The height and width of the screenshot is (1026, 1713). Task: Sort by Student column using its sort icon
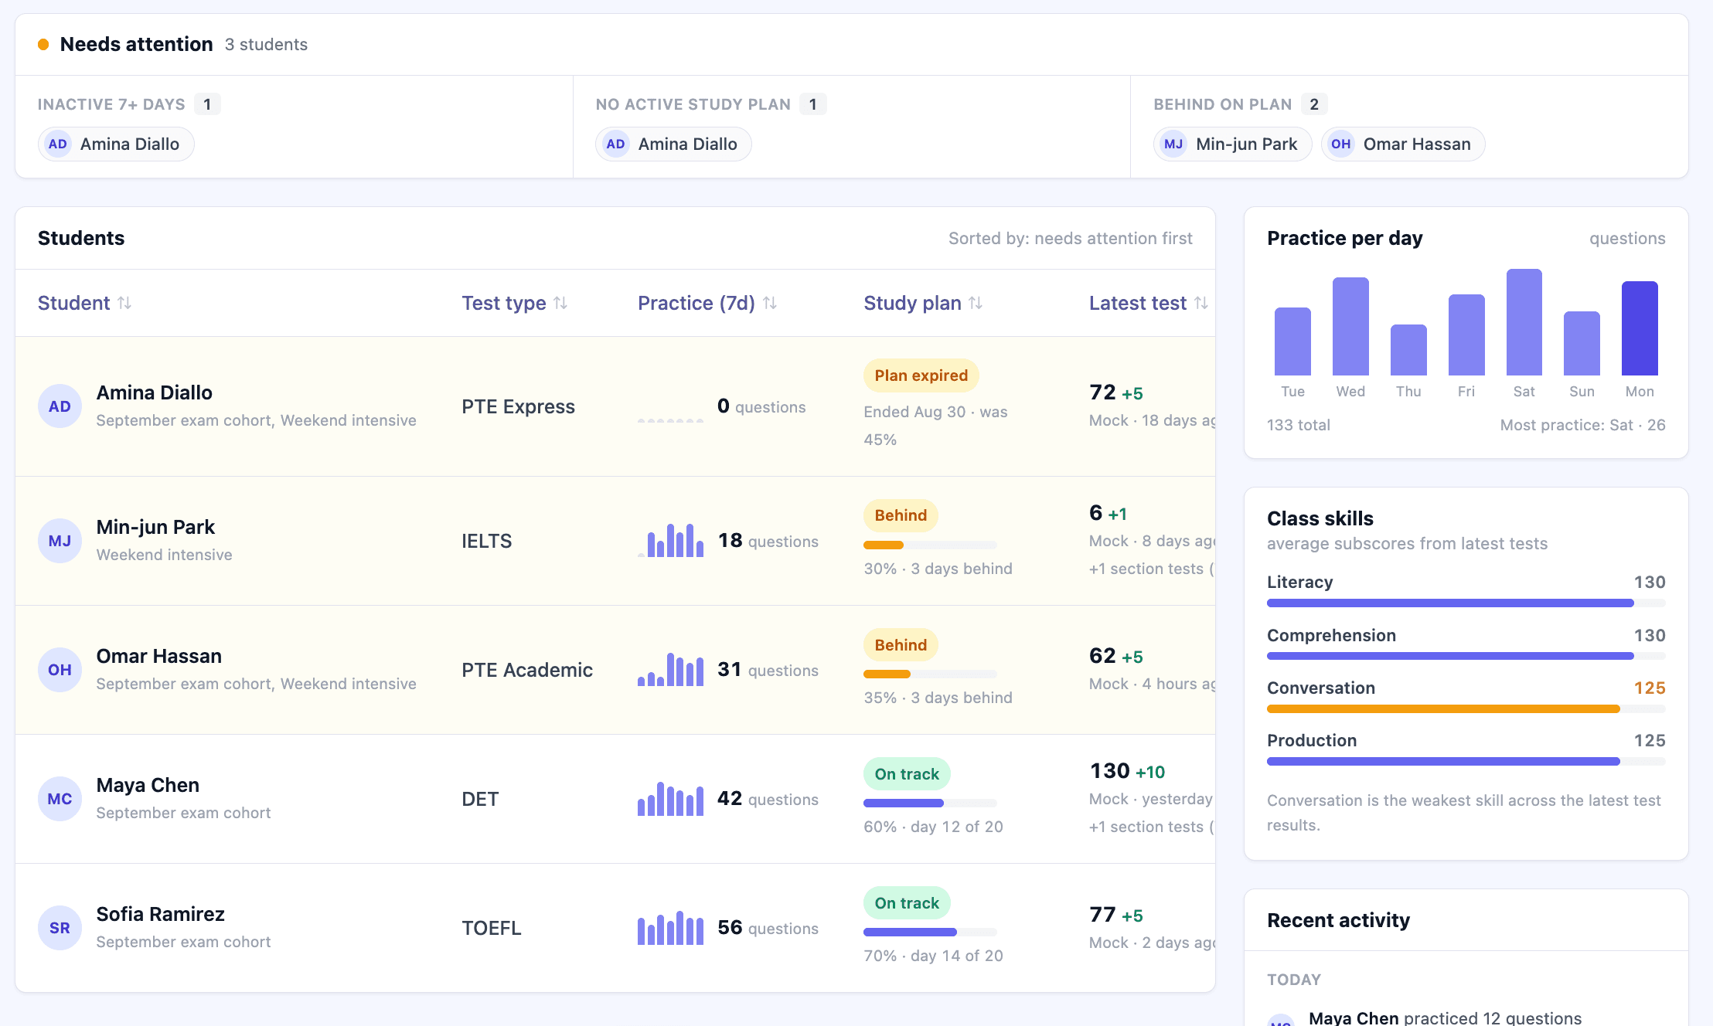click(x=124, y=303)
